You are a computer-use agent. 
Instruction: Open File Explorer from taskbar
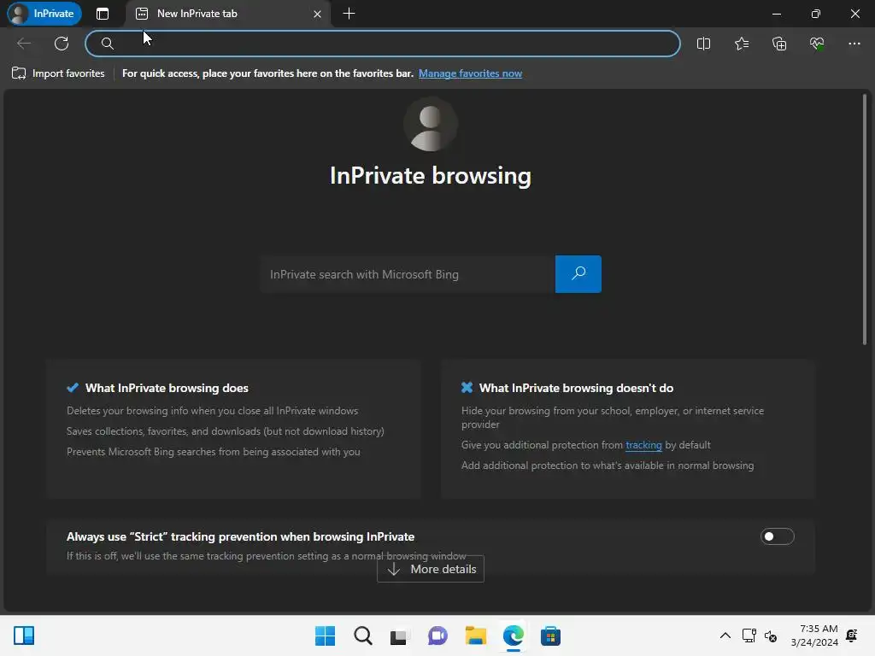click(475, 635)
